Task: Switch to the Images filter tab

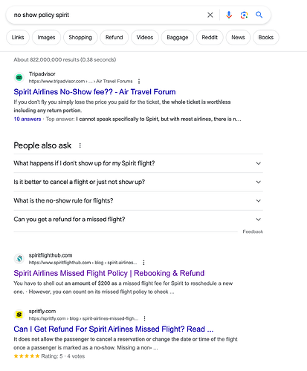Action: [x=46, y=37]
